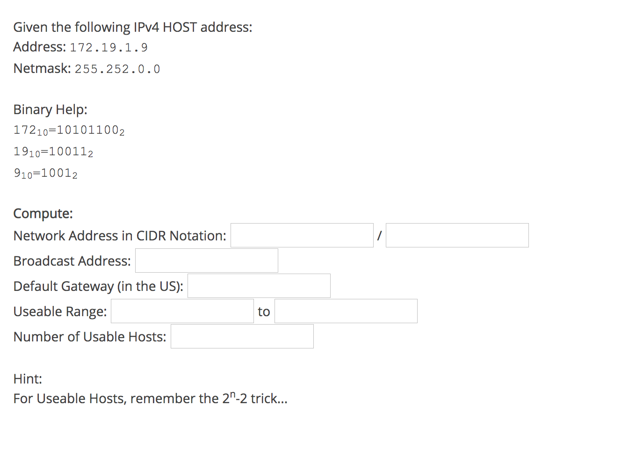This screenshot has width=636, height=449.
Task: Click the 255.252.0.0 netmask value
Action: point(117,69)
